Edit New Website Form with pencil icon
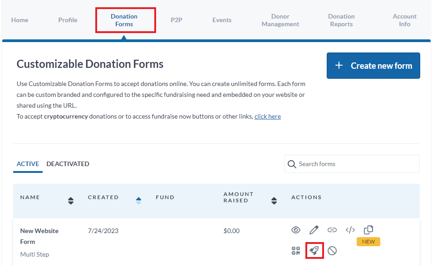432x267 pixels. point(314,230)
